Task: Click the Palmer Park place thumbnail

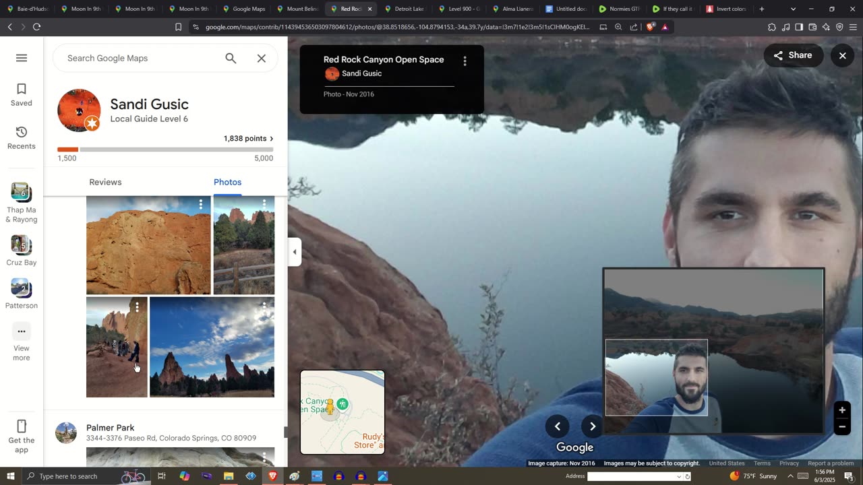Action: coord(66,432)
